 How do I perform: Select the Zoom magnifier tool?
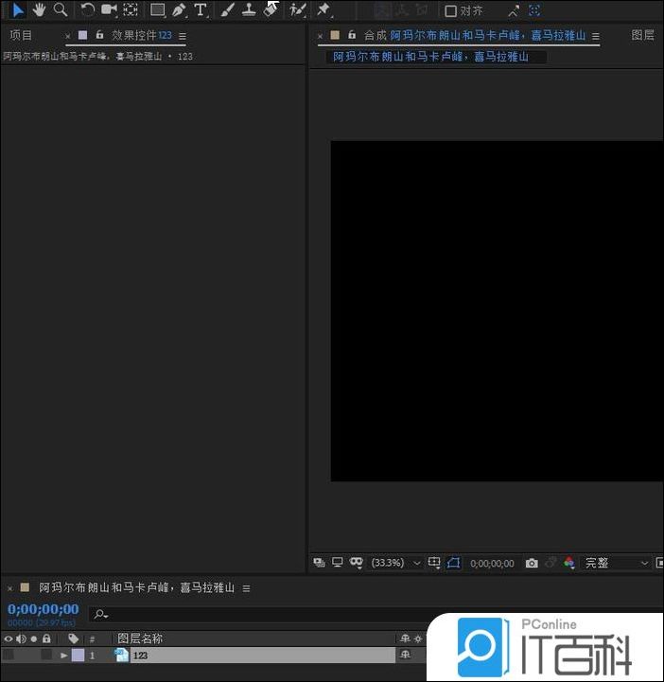61,10
